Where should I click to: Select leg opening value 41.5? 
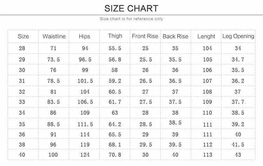pyautogui.click(x=238, y=145)
